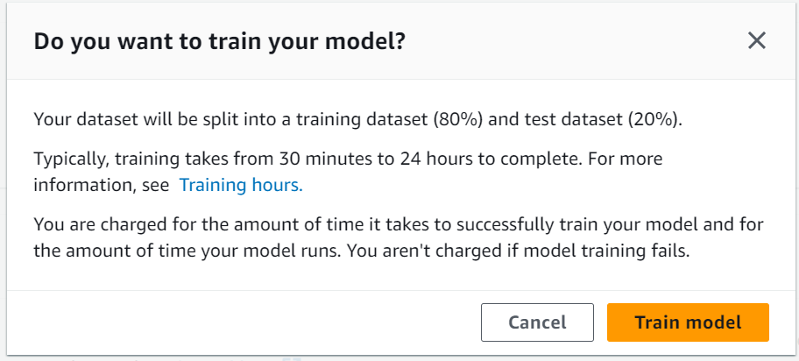
Task: Click the '30 minutes to 24 hours' sentence
Action: click(308, 159)
